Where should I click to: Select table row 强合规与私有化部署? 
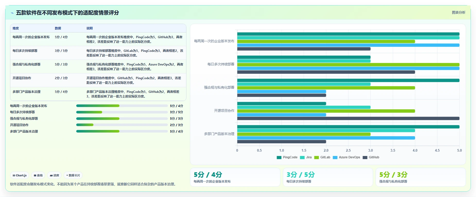pos(98,67)
